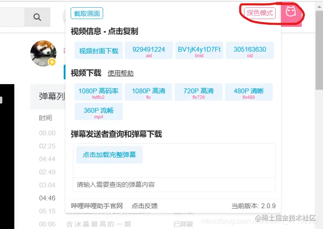Download 1080P 高清 flv video
323x229 pixels.
148,92
